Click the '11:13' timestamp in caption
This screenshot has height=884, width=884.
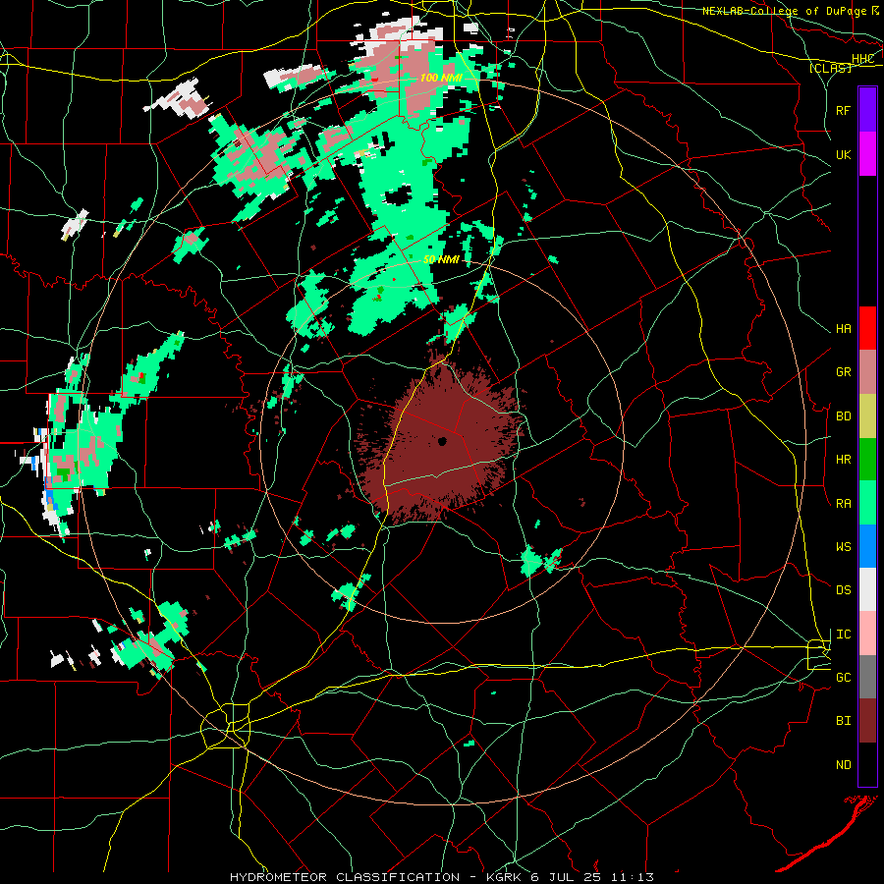[635, 877]
